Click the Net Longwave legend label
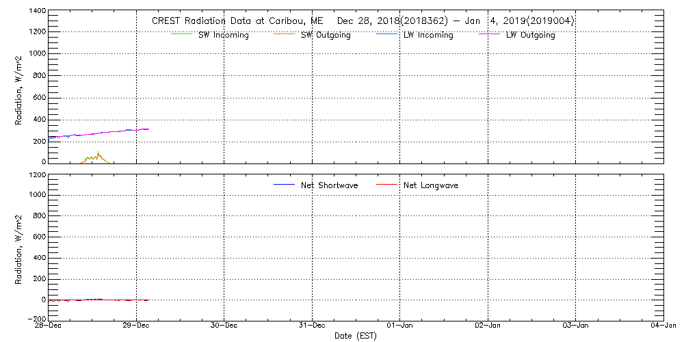This screenshot has width=684, height=342. 431,185
